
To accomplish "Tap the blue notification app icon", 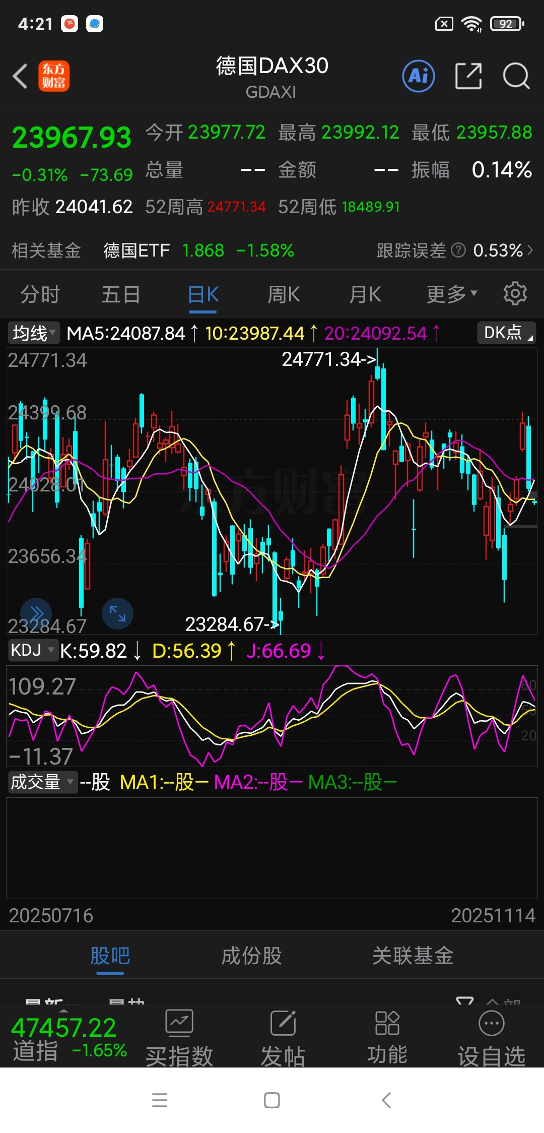I will click(95, 24).
